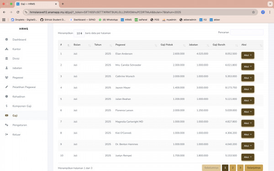View site information icon in address bar
Viewport: 274px width, 171px height.
coord(26,12)
